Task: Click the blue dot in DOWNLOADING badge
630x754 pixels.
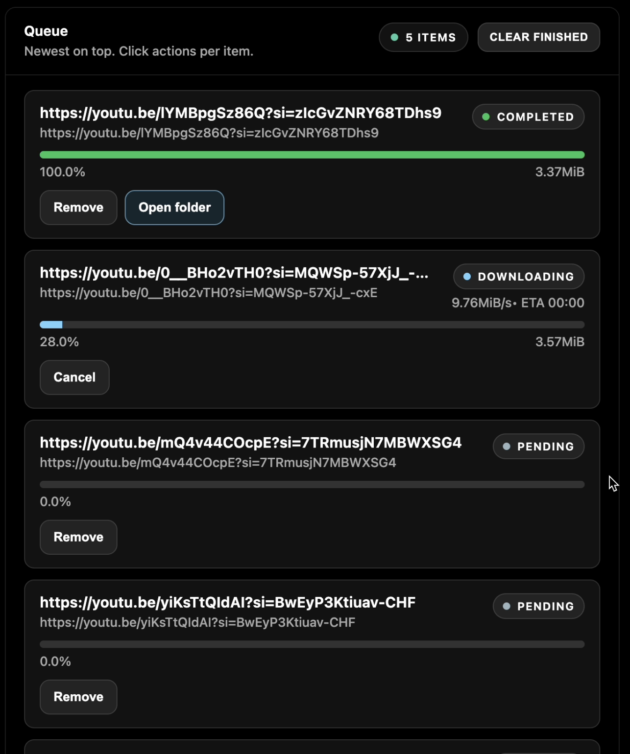Action: tap(467, 276)
